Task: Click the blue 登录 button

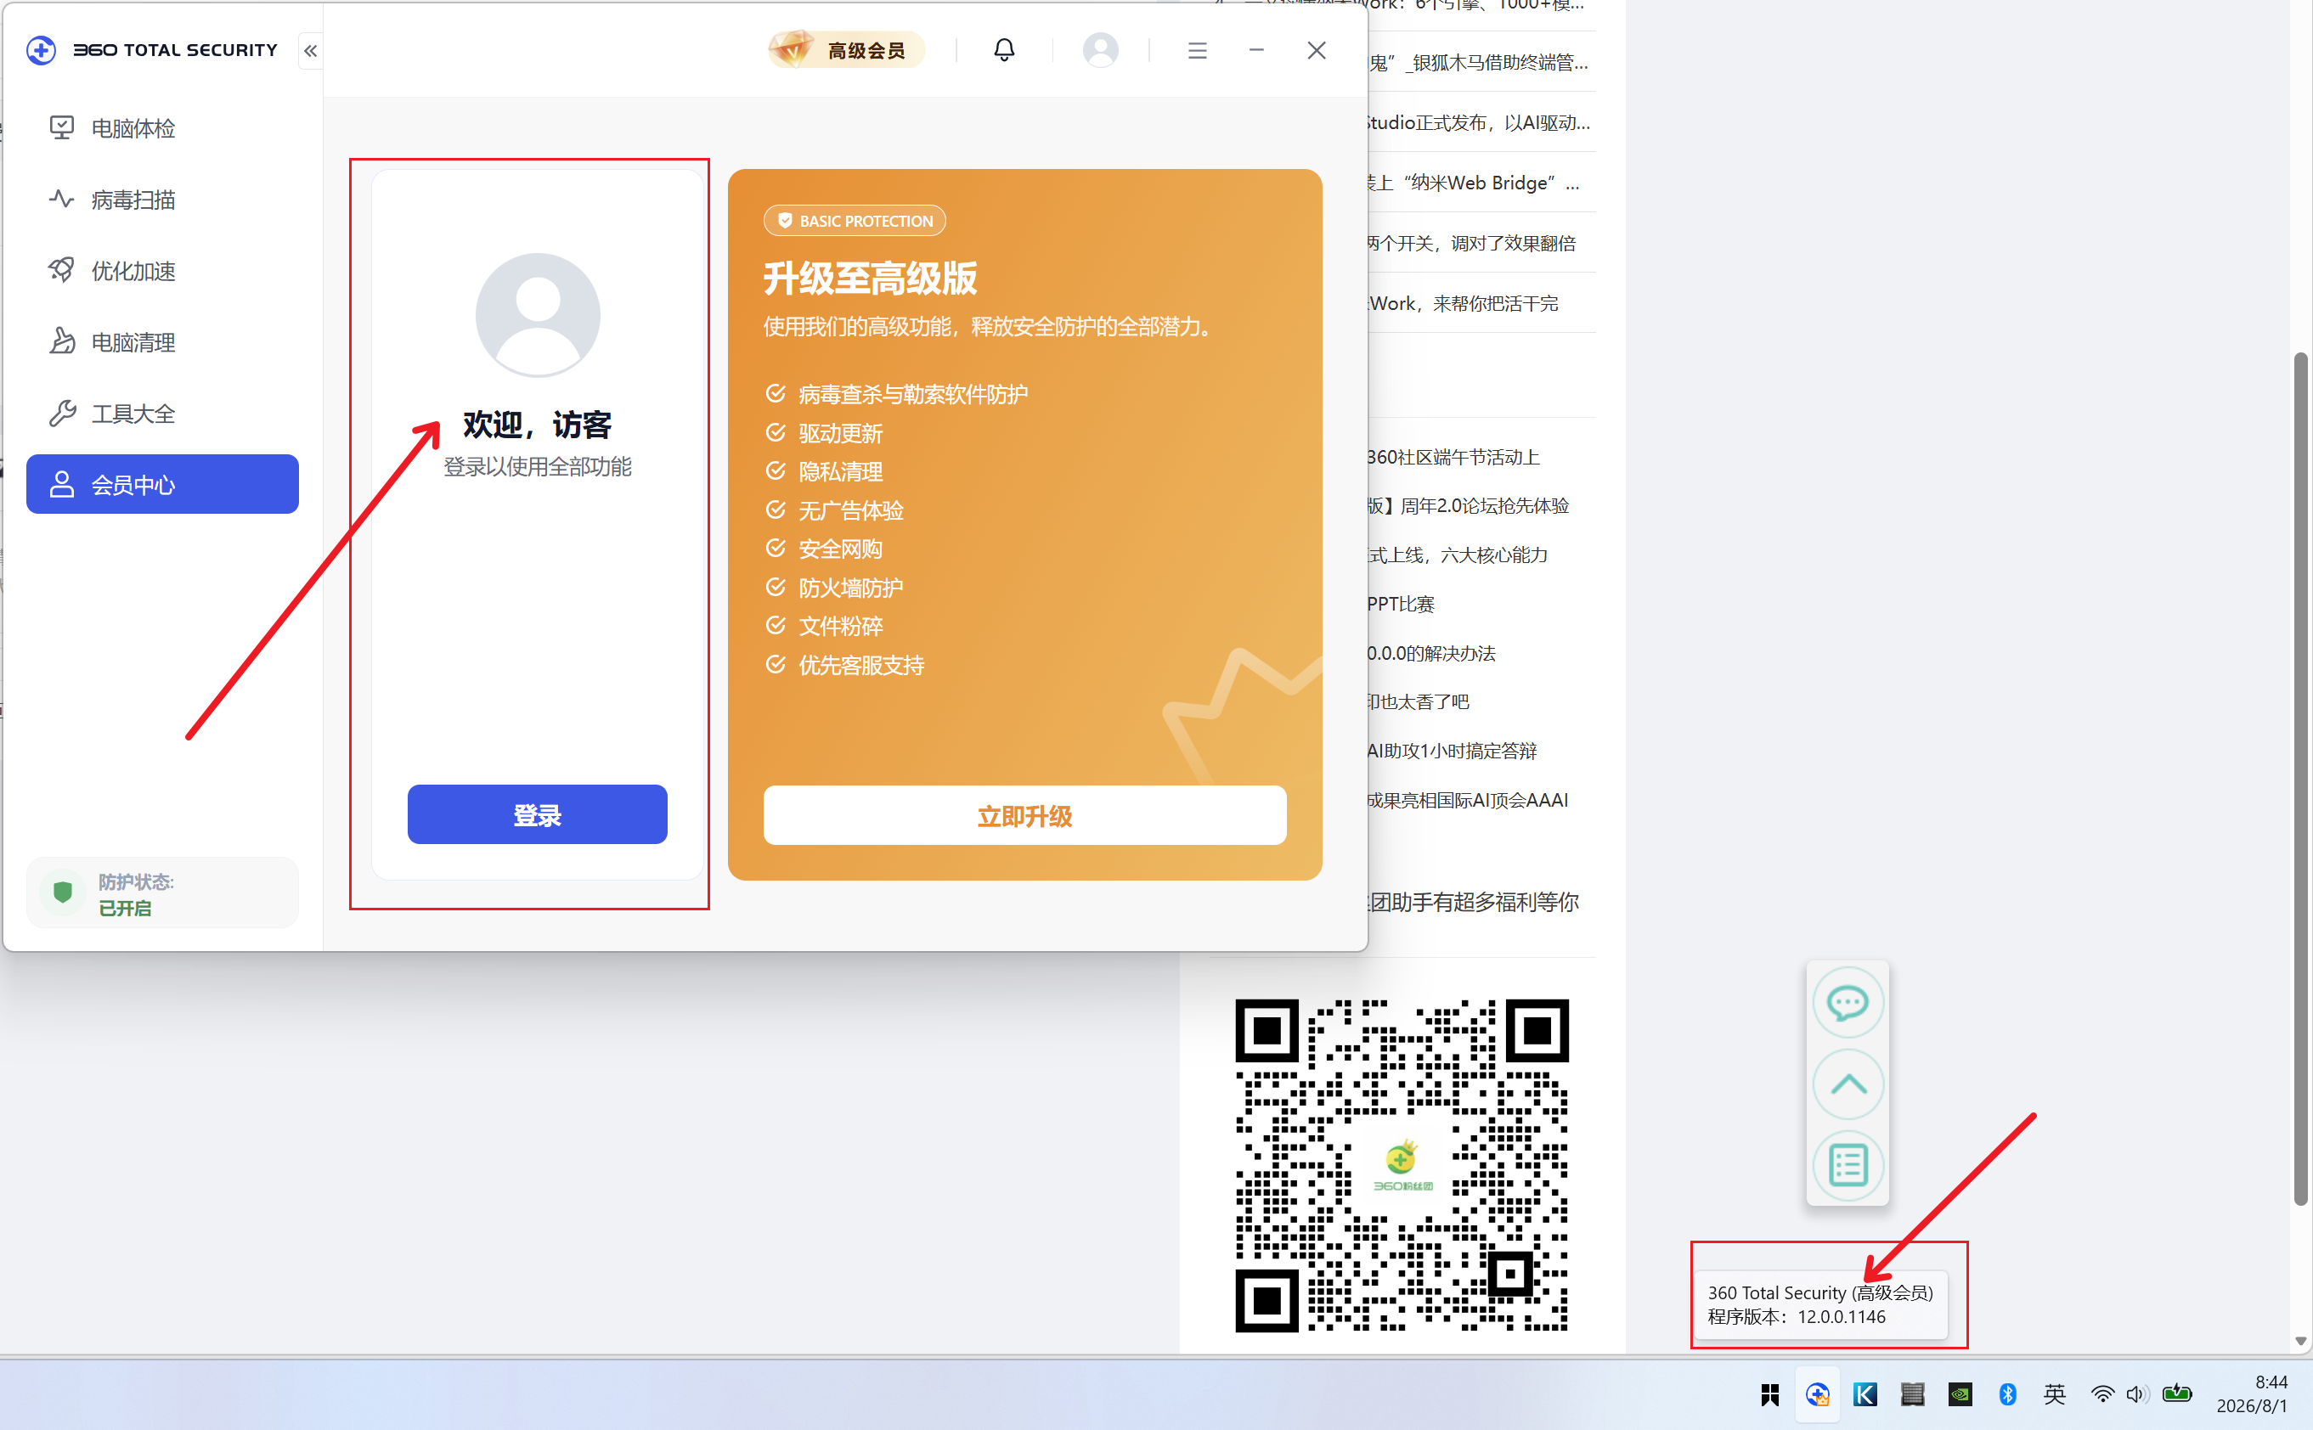Action: tap(538, 814)
